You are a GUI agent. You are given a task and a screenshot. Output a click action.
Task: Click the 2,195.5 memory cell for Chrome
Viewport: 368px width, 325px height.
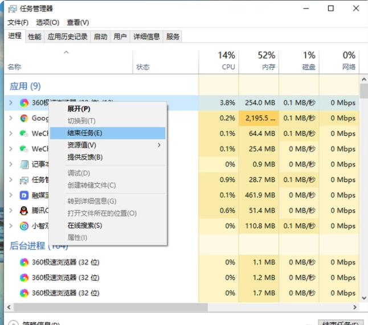tap(259, 118)
